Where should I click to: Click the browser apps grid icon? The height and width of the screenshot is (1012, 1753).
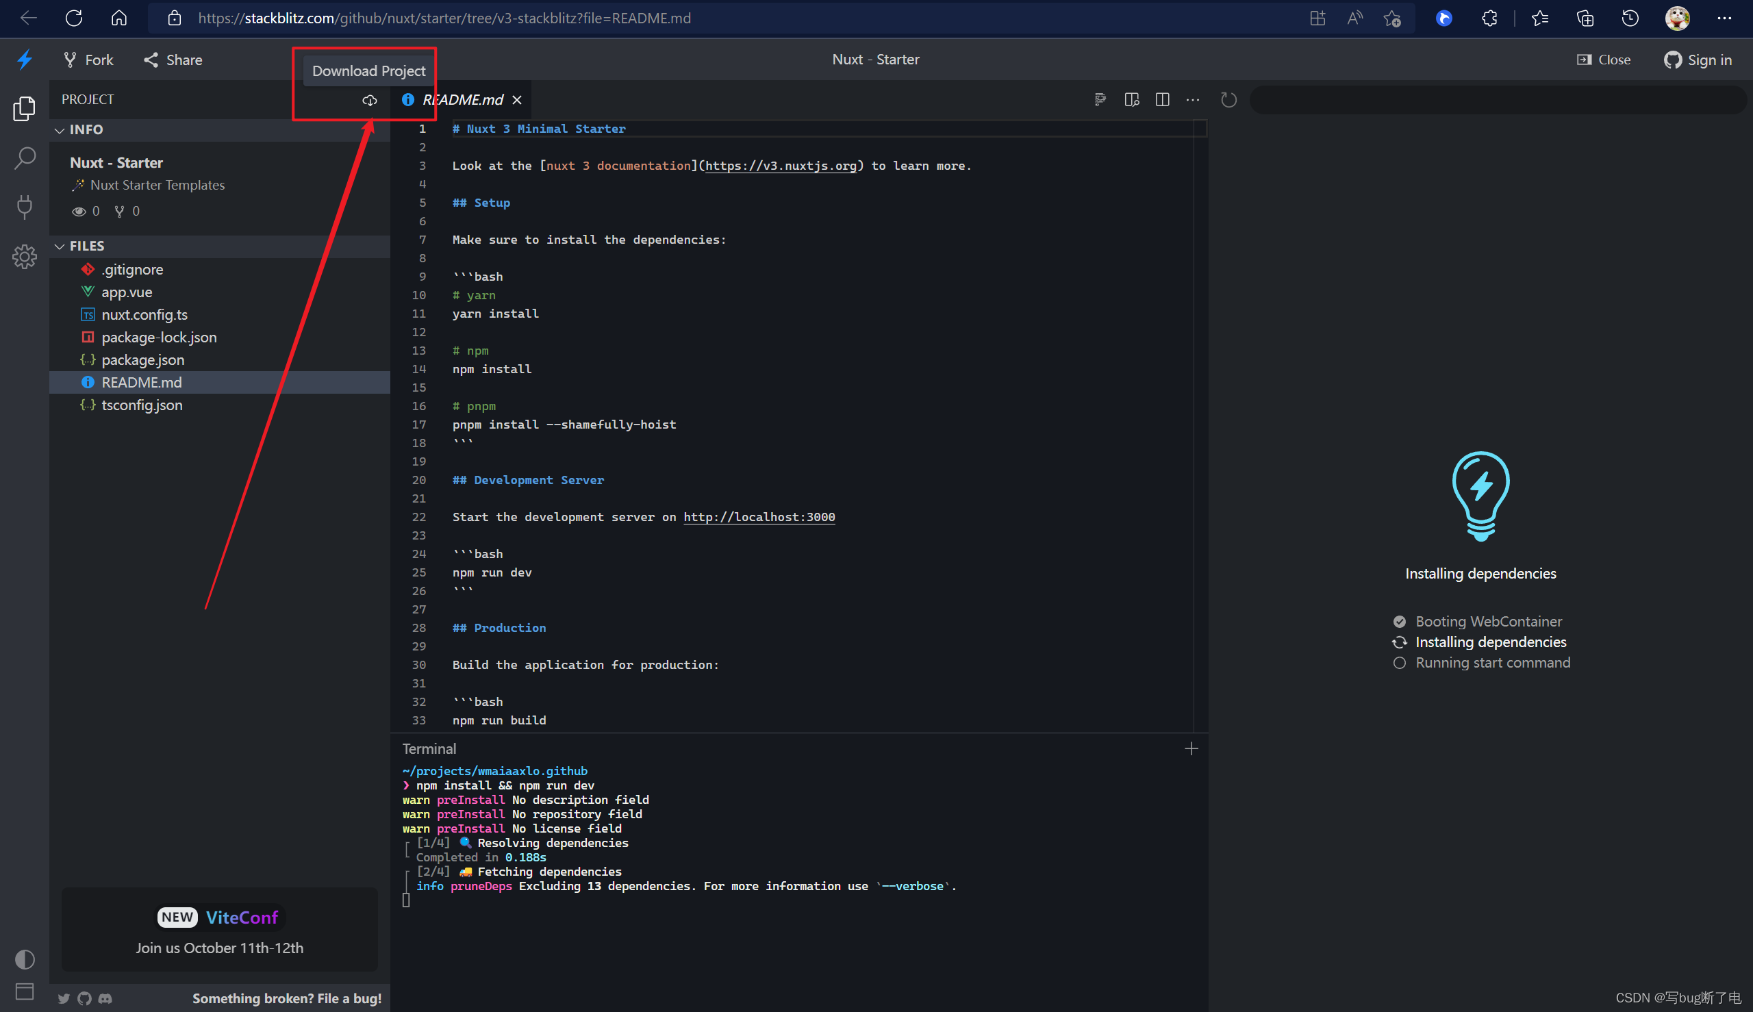coord(1317,18)
